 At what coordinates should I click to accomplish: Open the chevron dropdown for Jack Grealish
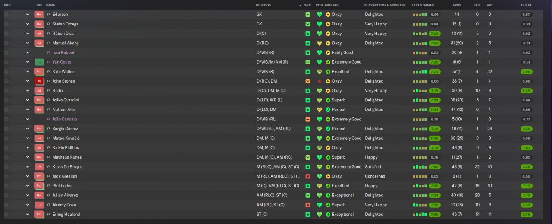click(x=28, y=176)
